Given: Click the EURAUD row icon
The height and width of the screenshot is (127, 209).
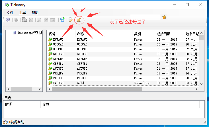Looking at the screenshot, I should (x=50, y=39).
